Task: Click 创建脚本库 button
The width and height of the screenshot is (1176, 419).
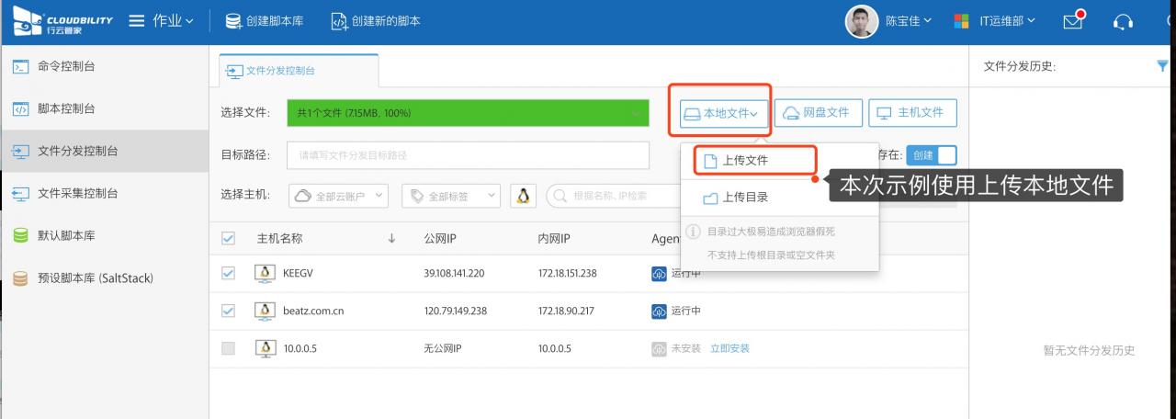Action: click(265, 20)
